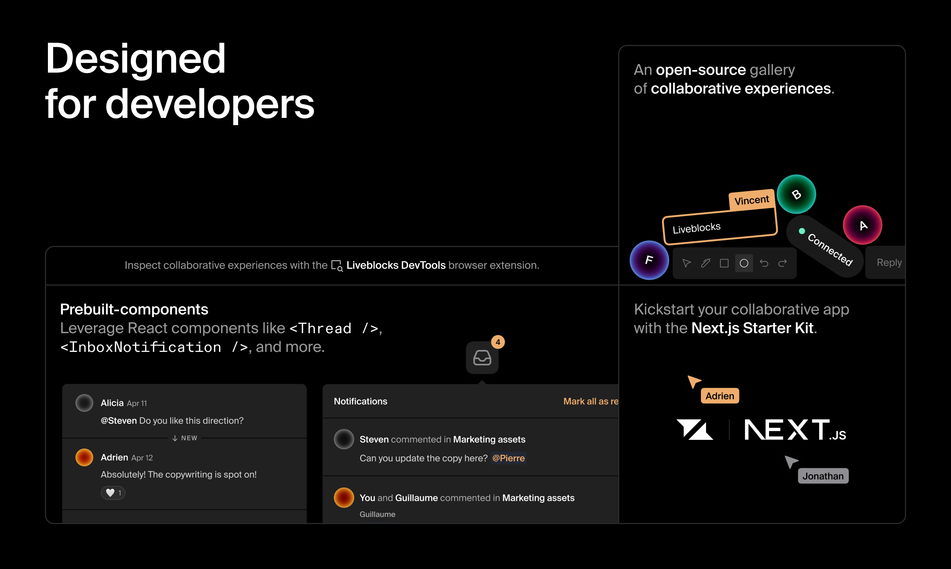Image resolution: width=951 pixels, height=569 pixels.
Task: Click the redo arrow icon
Action: 783,263
